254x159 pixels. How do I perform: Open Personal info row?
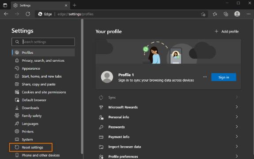[x=168, y=117]
